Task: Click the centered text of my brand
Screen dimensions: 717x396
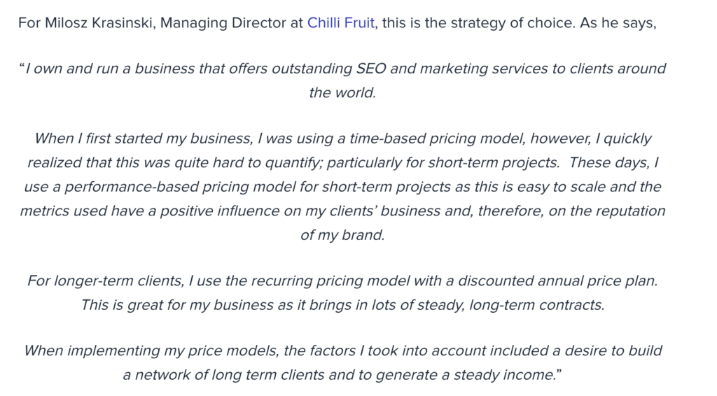Action: click(x=342, y=235)
